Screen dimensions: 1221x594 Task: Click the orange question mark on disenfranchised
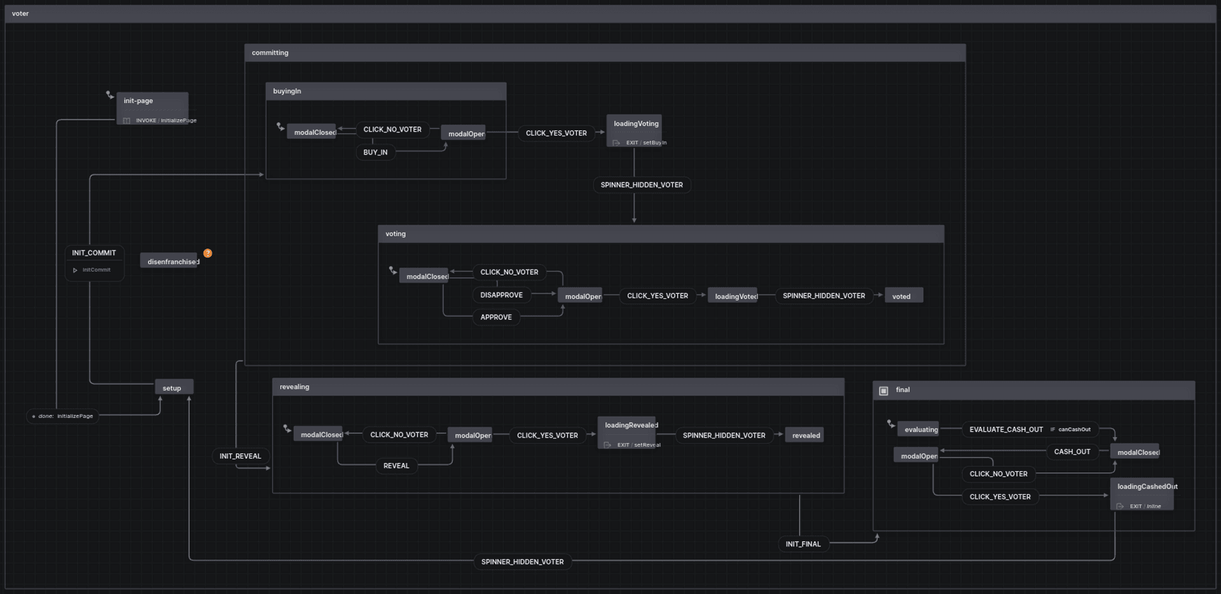point(207,253)
